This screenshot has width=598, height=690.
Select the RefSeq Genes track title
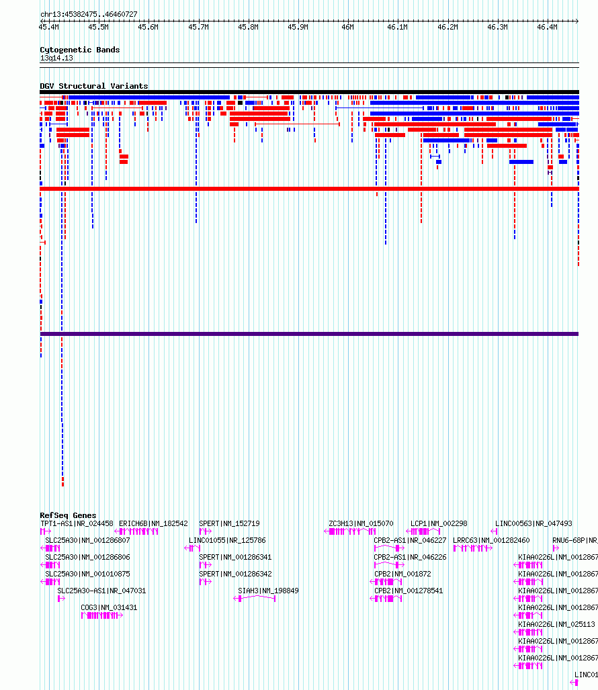[x=69, y=515]
